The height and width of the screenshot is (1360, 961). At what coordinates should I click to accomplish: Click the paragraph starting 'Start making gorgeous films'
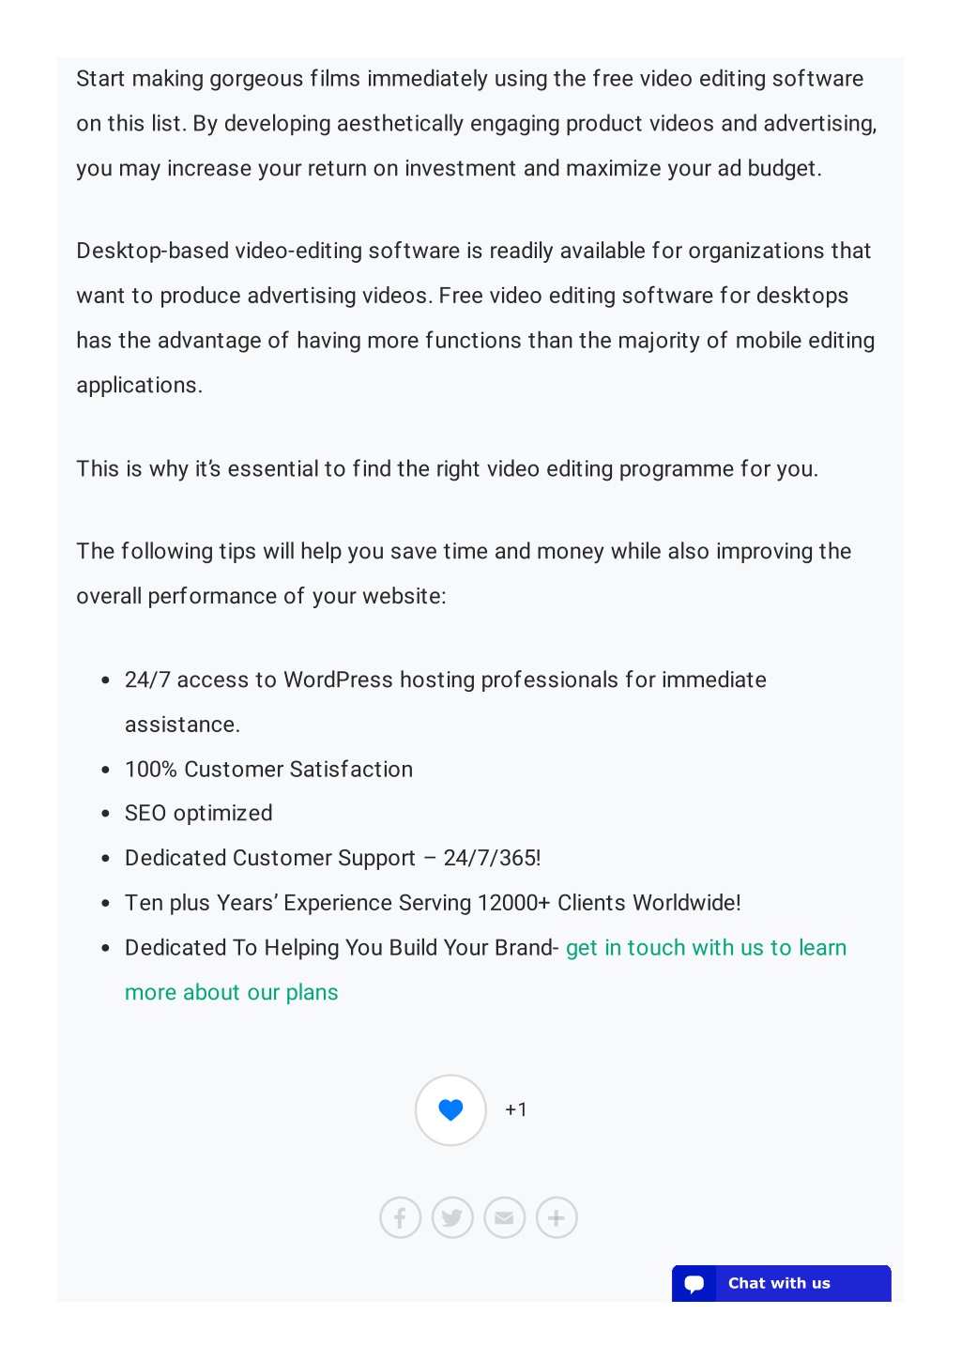pyautogui.click(x=477, y=124)
